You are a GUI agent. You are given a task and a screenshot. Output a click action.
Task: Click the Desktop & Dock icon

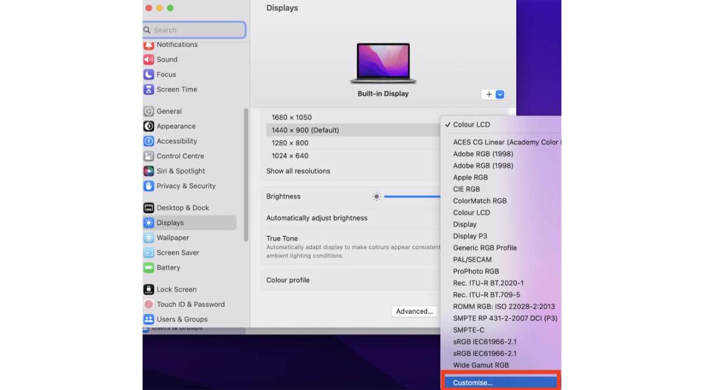coord(149,207)
